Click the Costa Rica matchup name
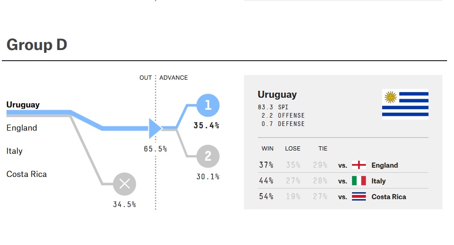 coord(389,197)
